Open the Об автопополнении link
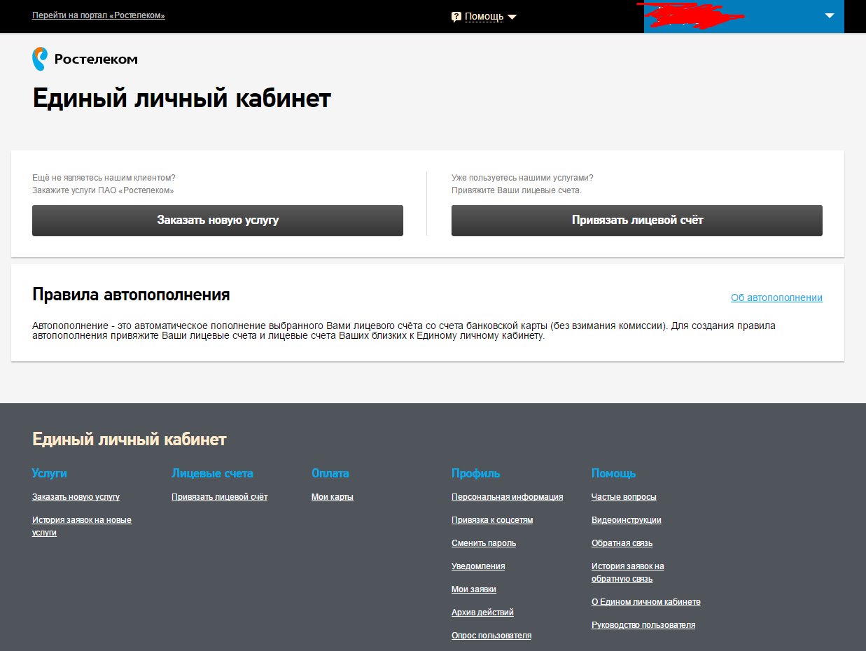 click(776, 297)
